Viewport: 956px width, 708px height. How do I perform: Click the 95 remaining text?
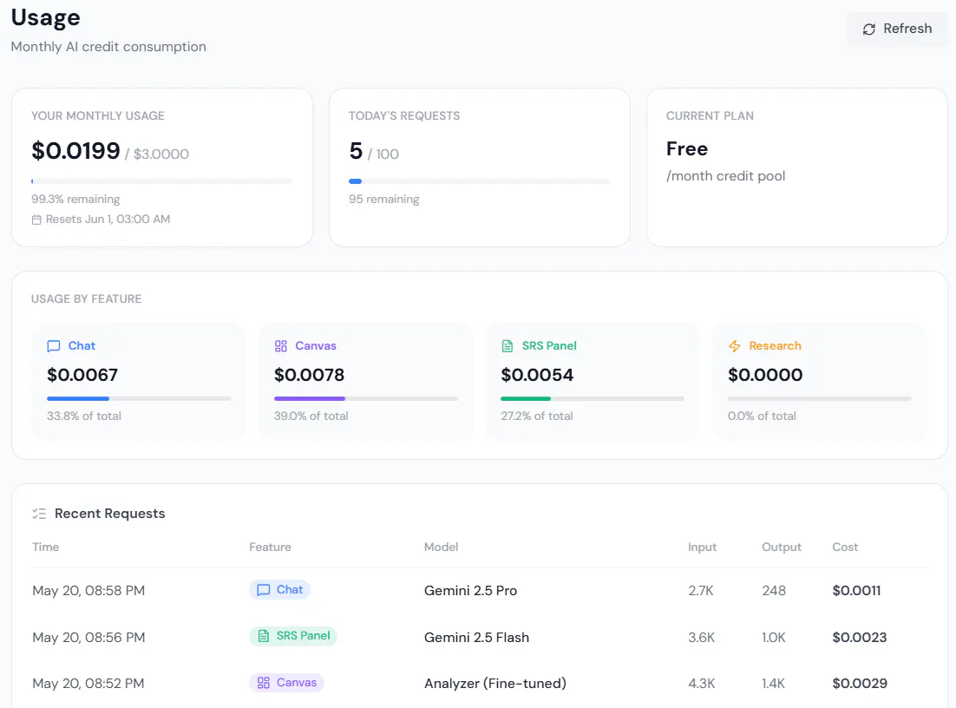tap(384, 199)
